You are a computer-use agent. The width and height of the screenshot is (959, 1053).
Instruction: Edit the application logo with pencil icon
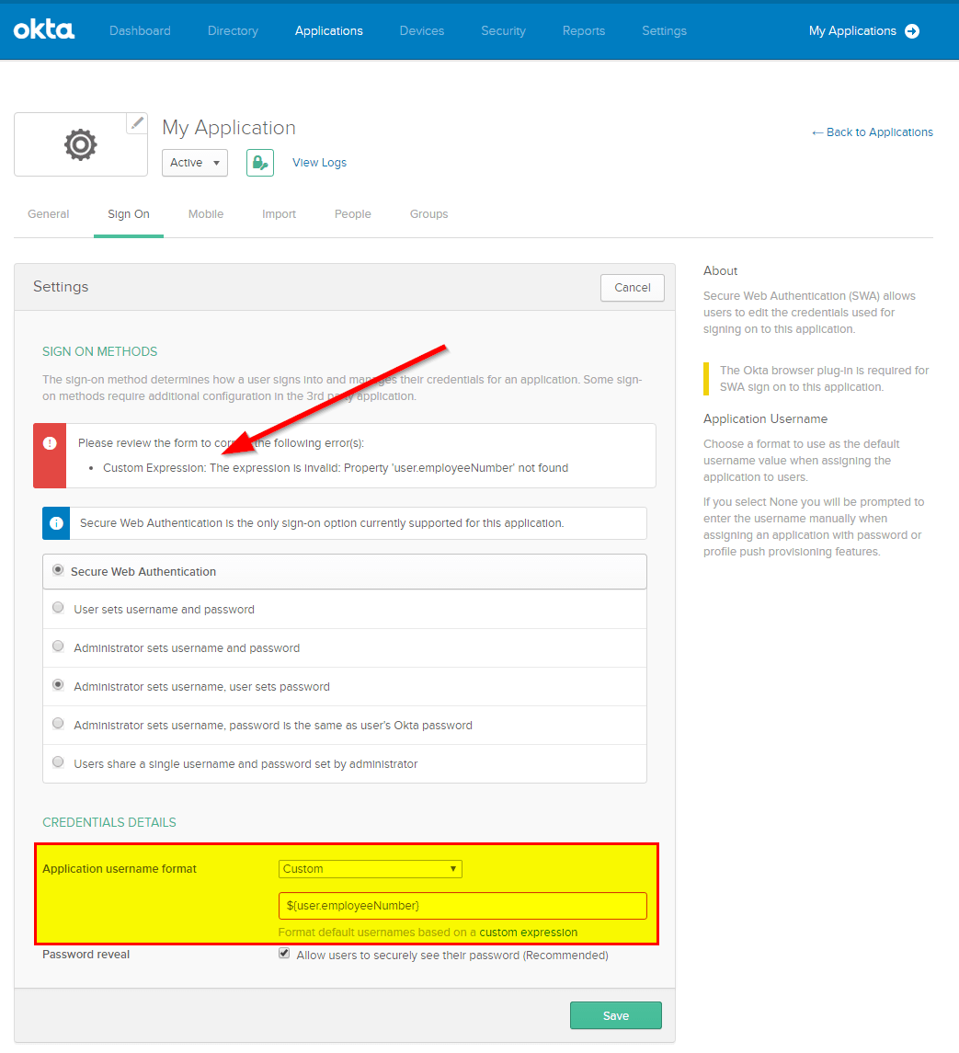137,123
